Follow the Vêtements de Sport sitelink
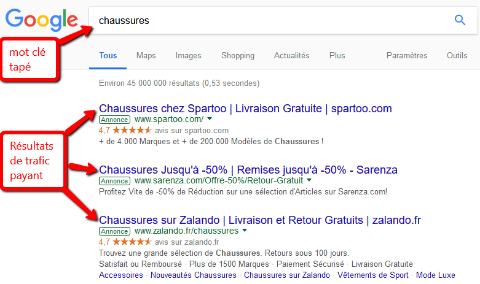The image size is (480, 284). (x=373, y=275)
